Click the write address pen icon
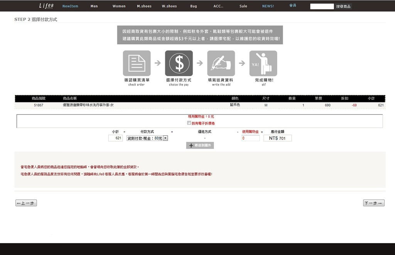This screenshot has width=395, height=255. click(x=221, y=63)
